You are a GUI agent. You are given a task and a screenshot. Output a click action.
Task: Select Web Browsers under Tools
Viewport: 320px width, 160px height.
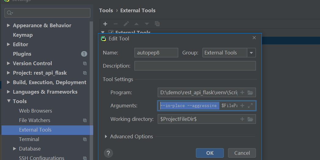tap(35, 111)
